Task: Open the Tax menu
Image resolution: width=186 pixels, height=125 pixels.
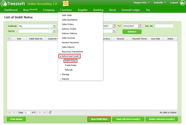Action: (x=148, y=10)
